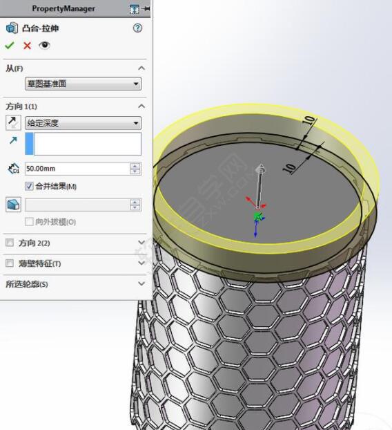This screenshot has width=392, height=430.
Task: Click the lower 10 dimension in the sketch
Action: [x=289, y=168]
